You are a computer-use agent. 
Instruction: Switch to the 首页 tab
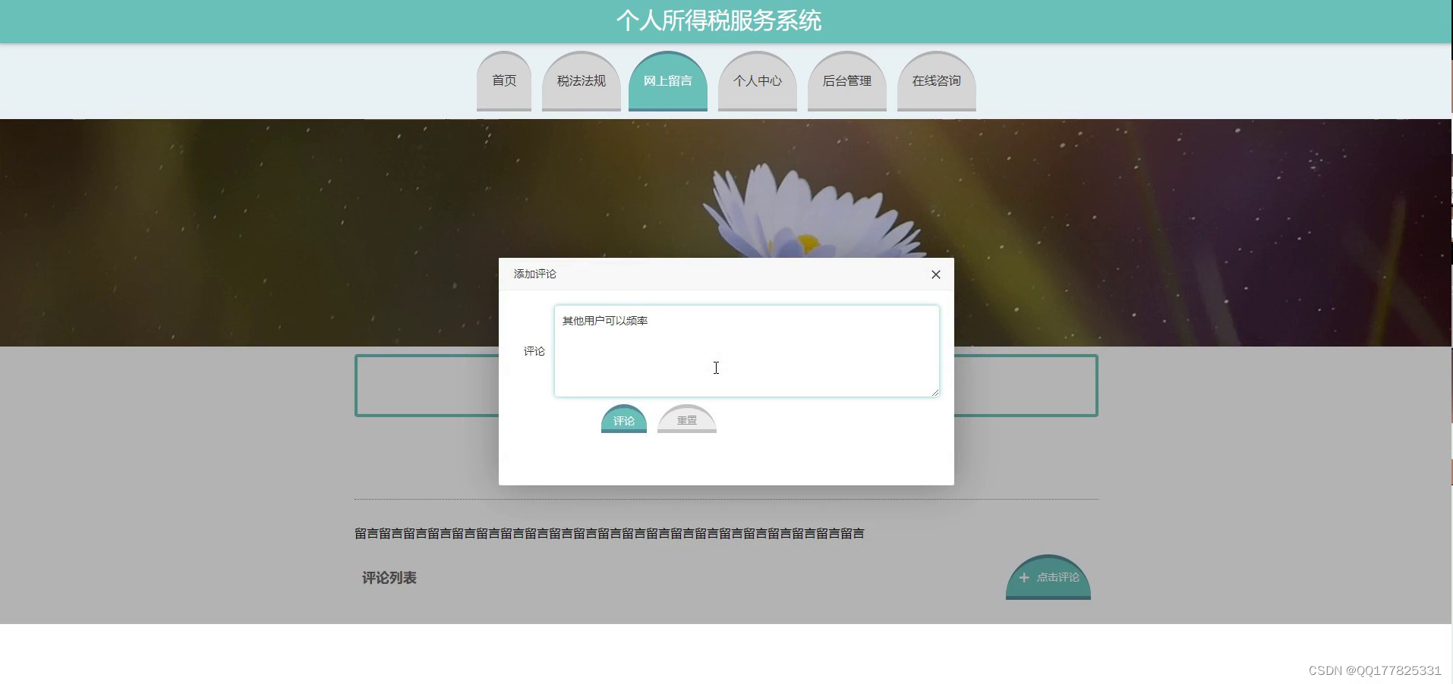coord(503,80)
